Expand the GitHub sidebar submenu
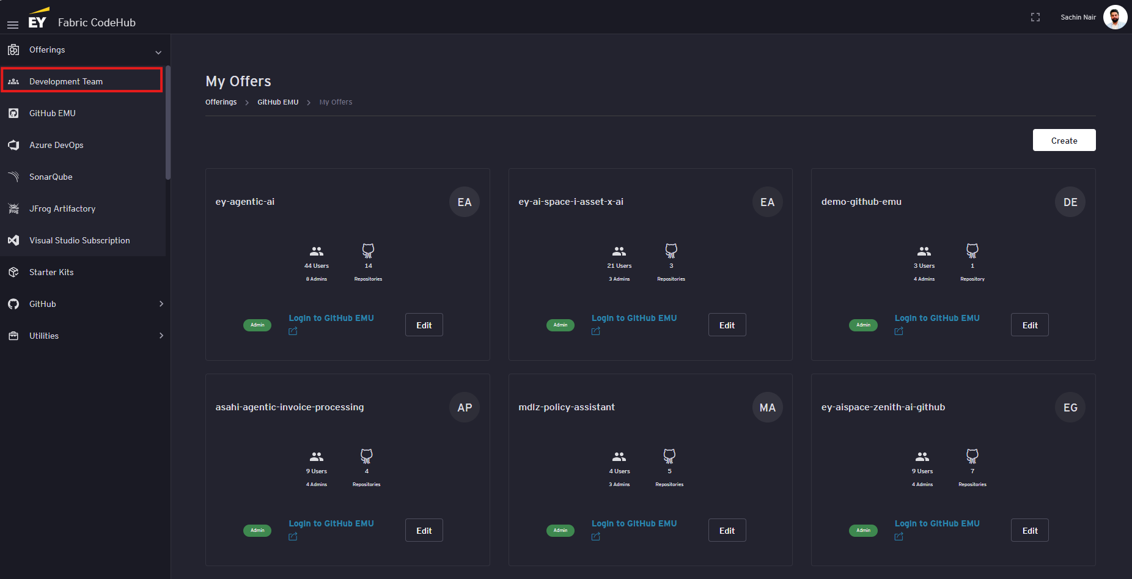Image resolution: width=1132 pixels, height=579 pixels. [161, 304]
